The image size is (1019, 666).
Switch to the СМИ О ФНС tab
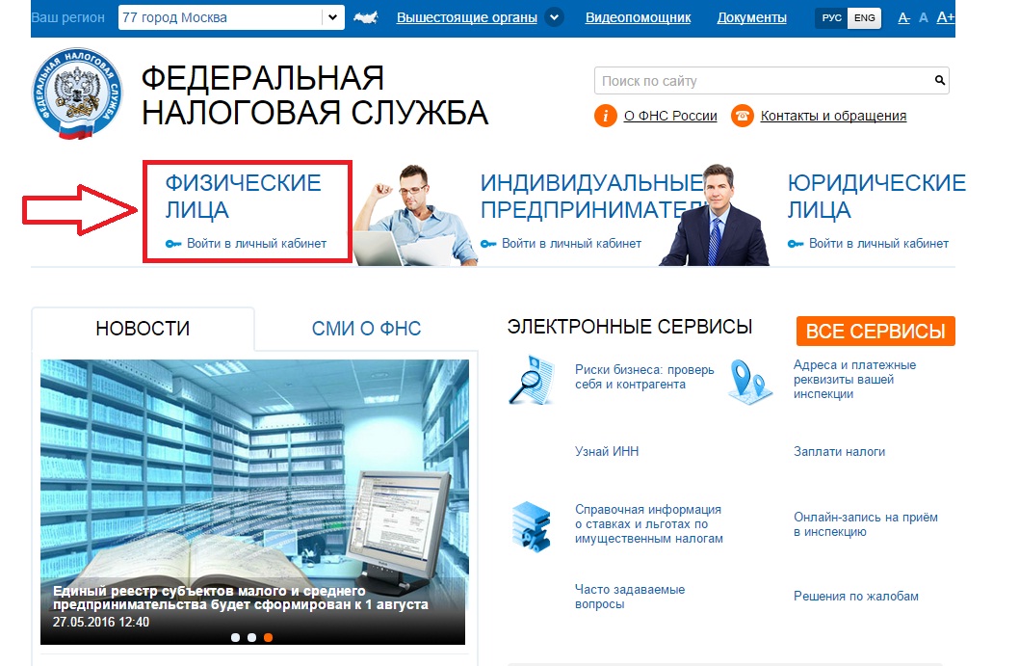[366, 329]
